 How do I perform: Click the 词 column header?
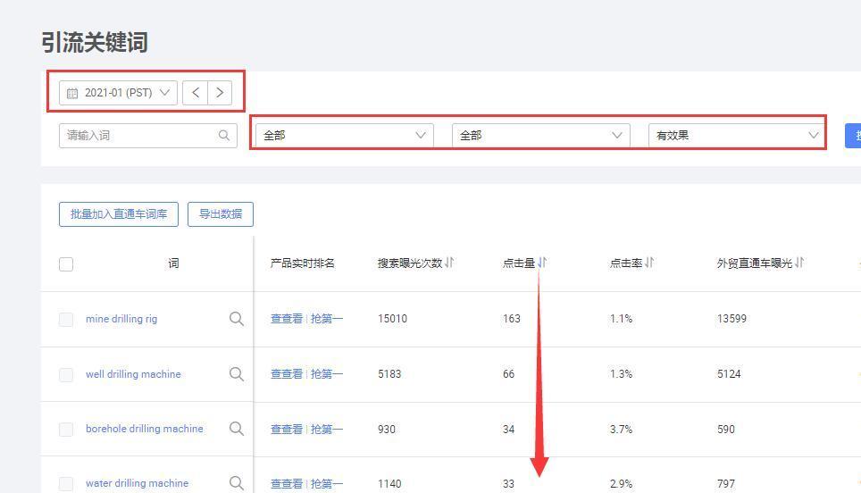tap(173, 263)
